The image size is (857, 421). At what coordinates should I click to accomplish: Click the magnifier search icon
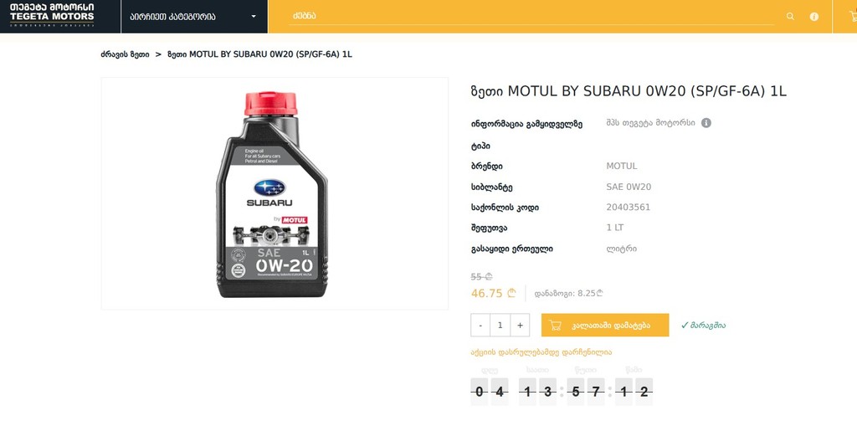click(x=790, y=17)
